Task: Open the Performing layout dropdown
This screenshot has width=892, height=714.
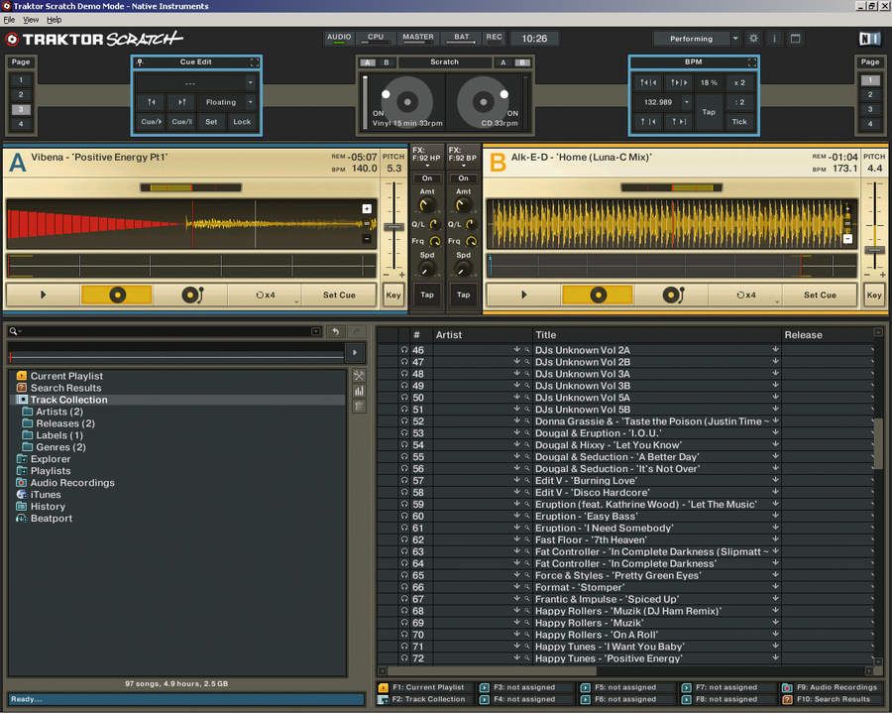Action: click(x=735, y=38)
